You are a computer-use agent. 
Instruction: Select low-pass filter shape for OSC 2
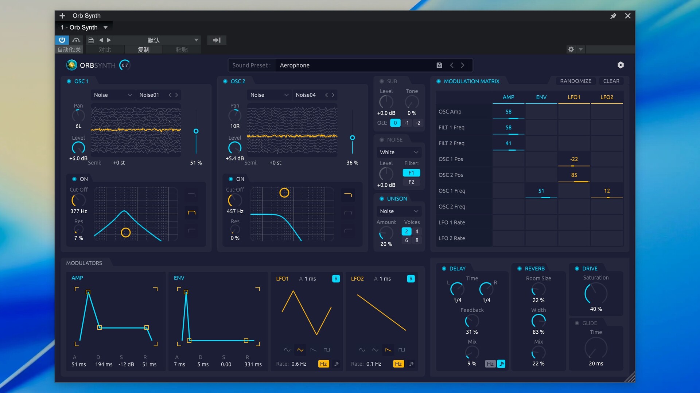click(x=348, y=195)
